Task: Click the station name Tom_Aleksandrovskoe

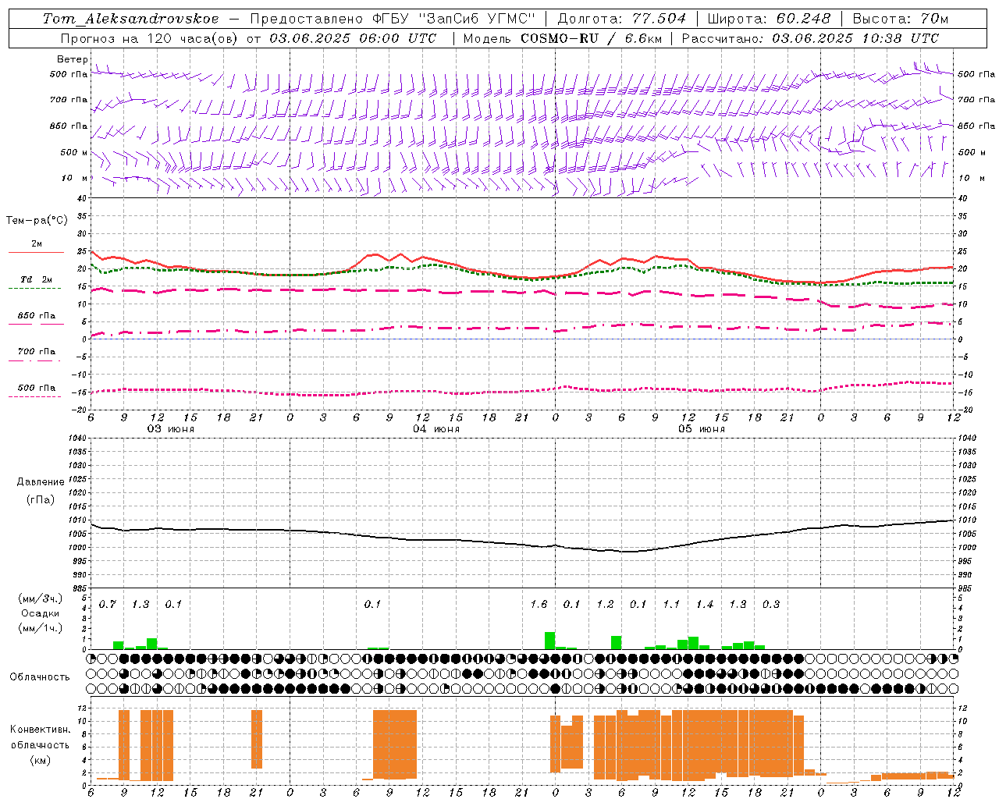Action: tap(130, 19)
